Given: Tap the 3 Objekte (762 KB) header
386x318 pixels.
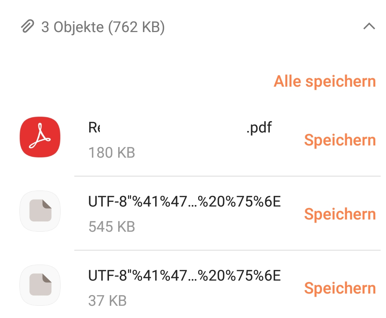Looking at the screenshot, I should (x=103, y=27).
